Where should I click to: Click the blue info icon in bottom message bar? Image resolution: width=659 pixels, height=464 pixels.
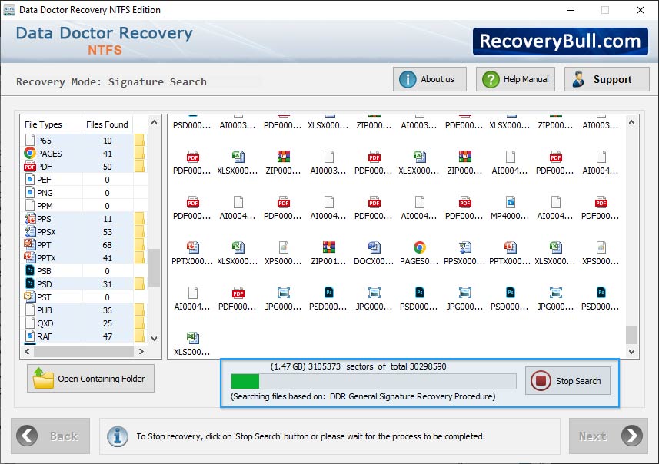click(118, 436)
